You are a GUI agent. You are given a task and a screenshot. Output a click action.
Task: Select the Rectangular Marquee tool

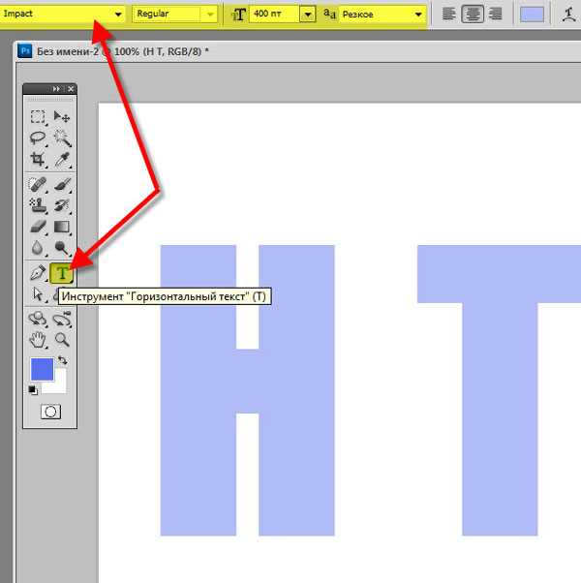coord(38,117)
